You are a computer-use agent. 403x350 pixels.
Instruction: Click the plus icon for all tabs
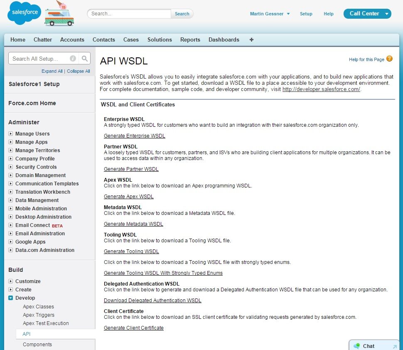251,40
